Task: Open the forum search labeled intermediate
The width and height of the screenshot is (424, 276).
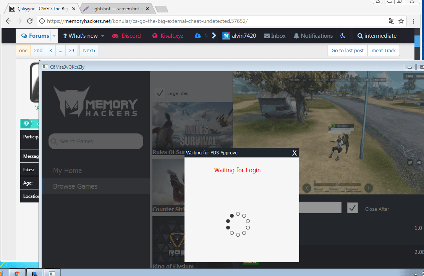Action: [x=377, y=35]
